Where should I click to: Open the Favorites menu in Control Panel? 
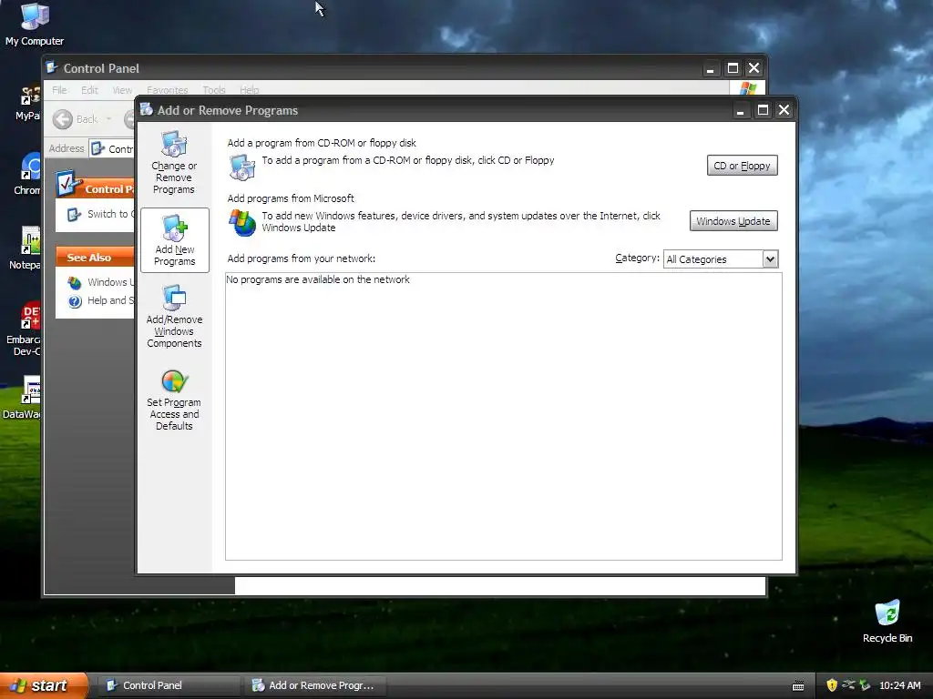[168, 90]
